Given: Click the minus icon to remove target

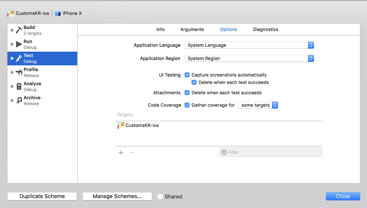Looking at the screenshot, I should tap(132, 153).
